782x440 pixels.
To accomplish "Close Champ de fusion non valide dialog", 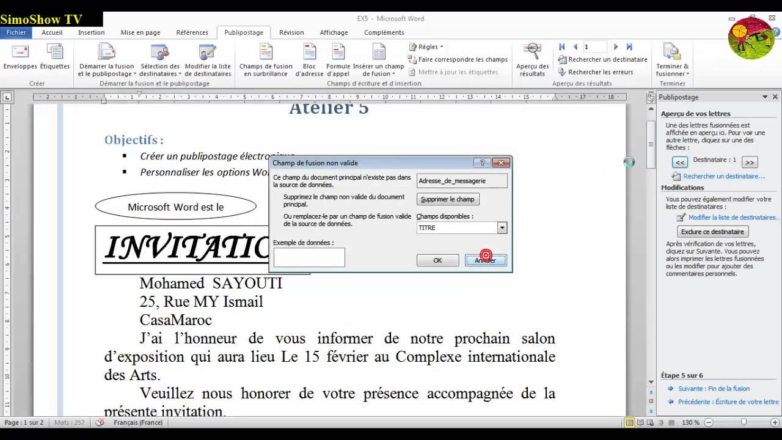I will click(501, 163).
